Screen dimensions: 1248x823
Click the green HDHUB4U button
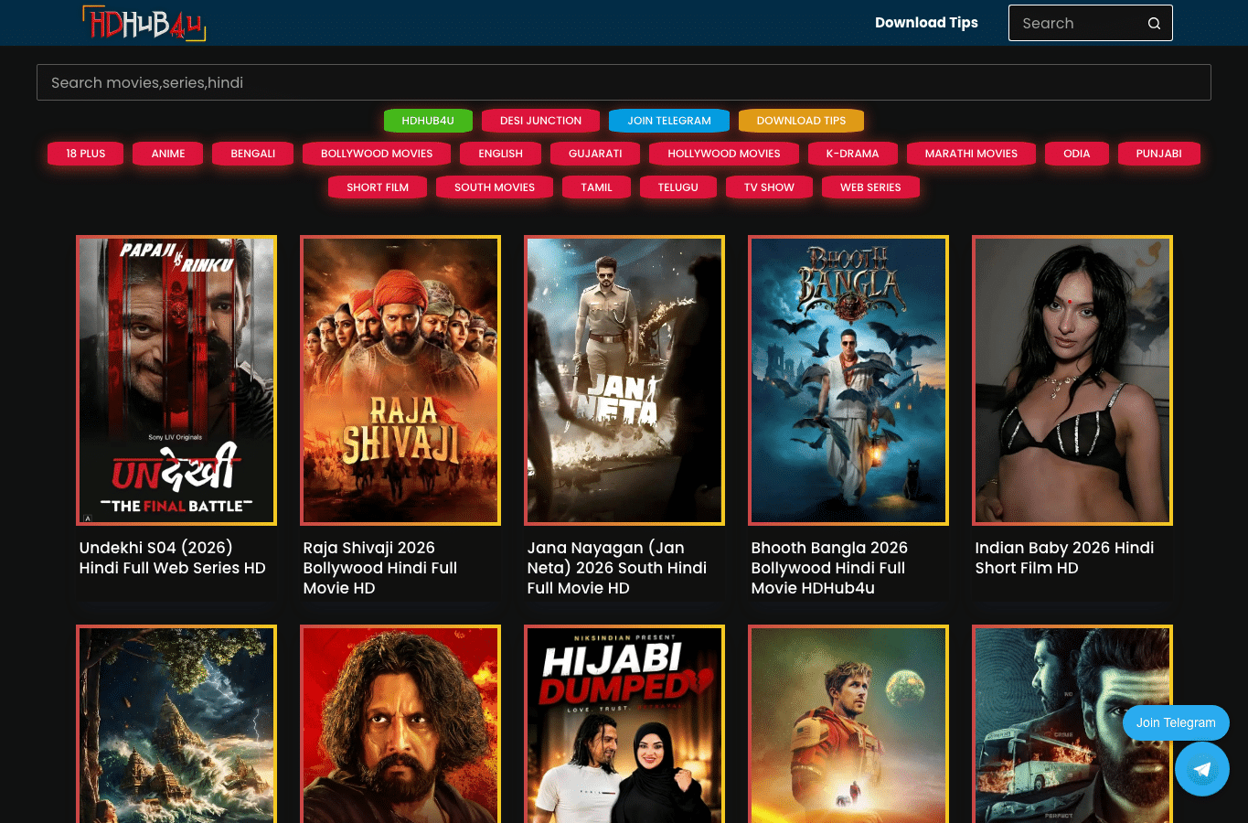click(428, 121)
